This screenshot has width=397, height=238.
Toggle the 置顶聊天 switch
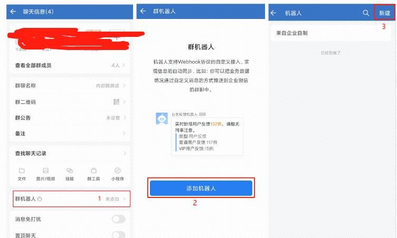[118, 235]
